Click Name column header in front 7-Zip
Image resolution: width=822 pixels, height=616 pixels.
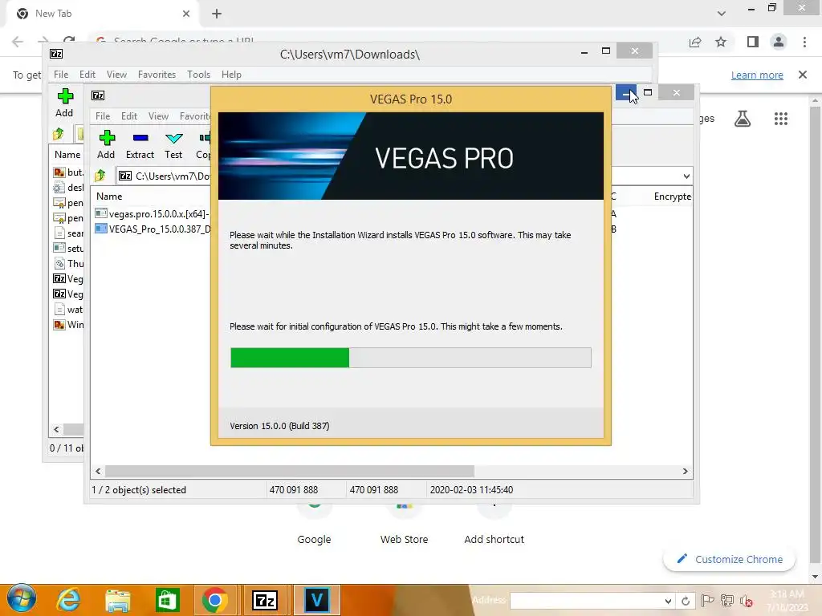coord(109,197)
